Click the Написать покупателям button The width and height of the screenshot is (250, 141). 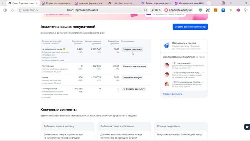click(134, 66)
